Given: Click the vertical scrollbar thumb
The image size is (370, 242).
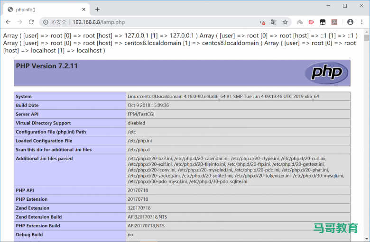Looking at the screenshot, I should click(367, 38).
